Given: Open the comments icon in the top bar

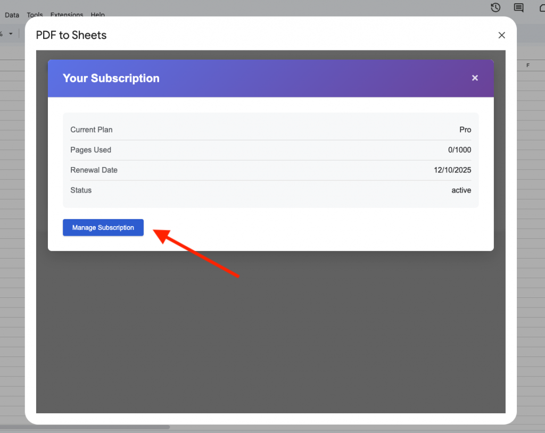Looking at the screenshot, I should tap(518, 7).
